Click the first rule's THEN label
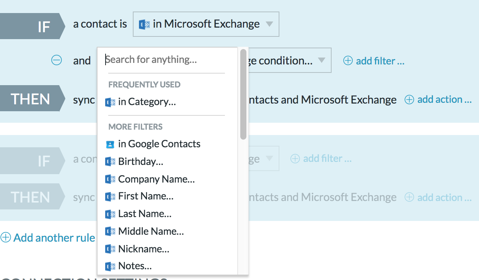 pos(33,99)
